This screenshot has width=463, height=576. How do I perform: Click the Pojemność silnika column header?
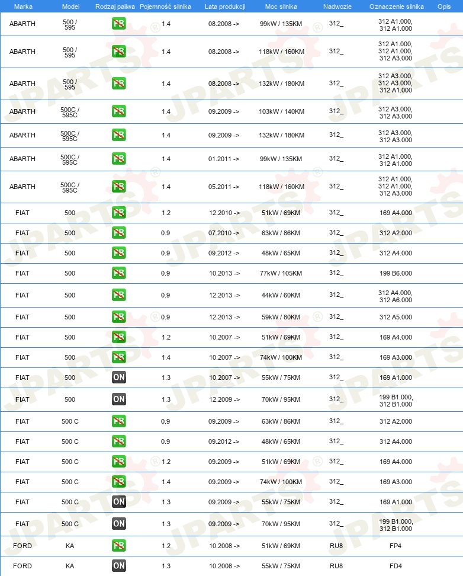click(x=165, y=7)
